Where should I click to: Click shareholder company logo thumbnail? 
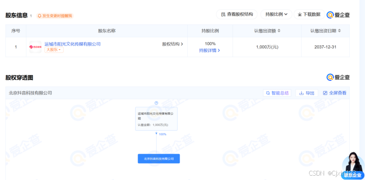[35, 47]
